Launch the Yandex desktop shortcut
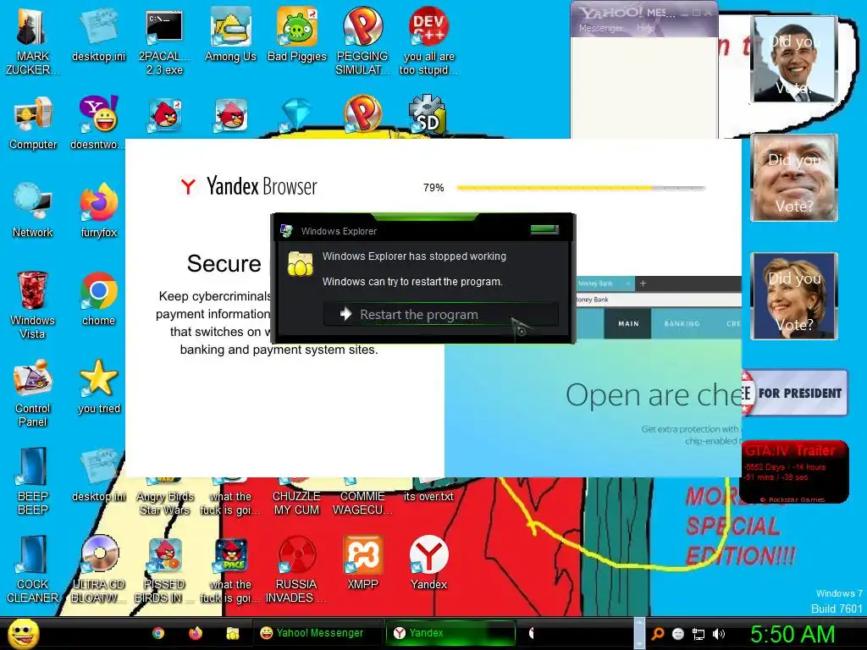867x650 pixels. (428, 563)
